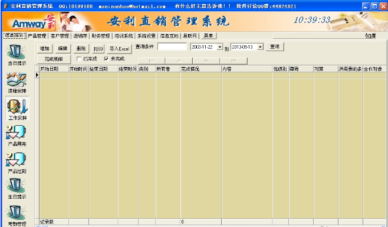Click the 完成明细 button

pyautogui.click(x=54, y=59)
